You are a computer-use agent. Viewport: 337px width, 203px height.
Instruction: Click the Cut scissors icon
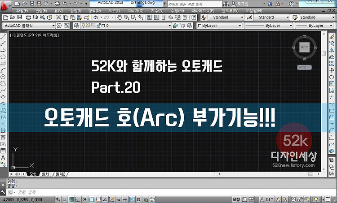click(58, 17)
